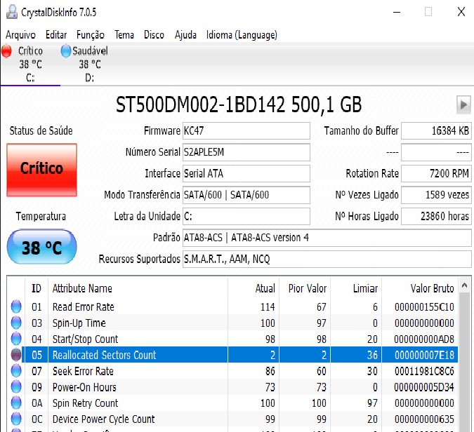
Task: Select the Start/Stop Count attribute name
Action: tap(85, 339)
